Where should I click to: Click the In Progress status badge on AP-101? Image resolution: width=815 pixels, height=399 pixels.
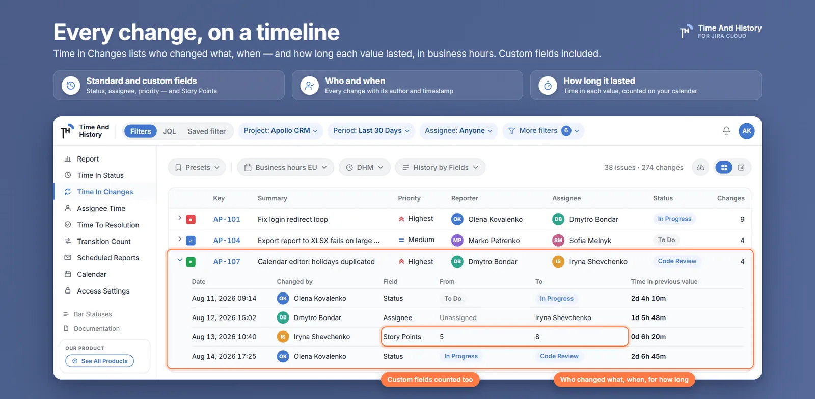pyautogui.click(x=674, y=219)
